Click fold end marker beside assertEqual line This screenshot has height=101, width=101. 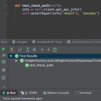tap(6, 13)
